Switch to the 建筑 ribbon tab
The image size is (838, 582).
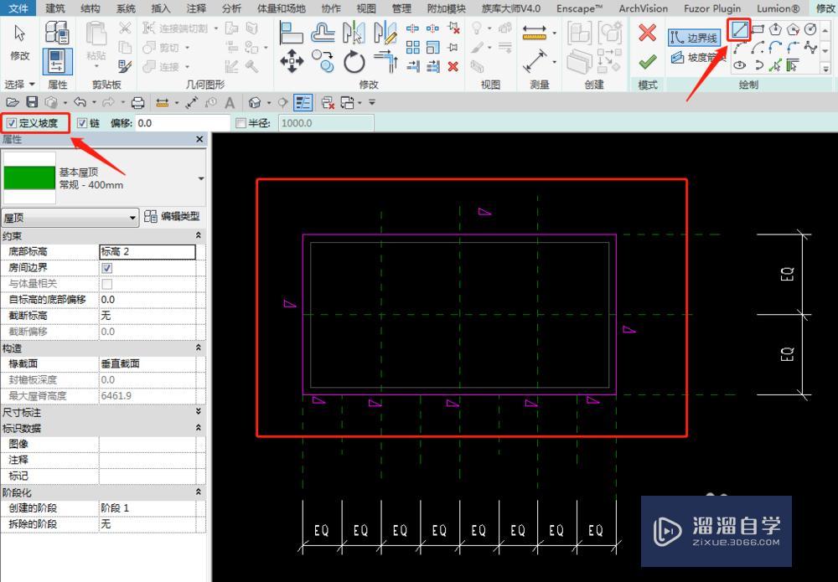pos(55,8)
